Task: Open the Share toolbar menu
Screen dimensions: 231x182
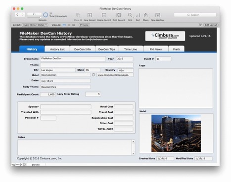Action: 145,15
